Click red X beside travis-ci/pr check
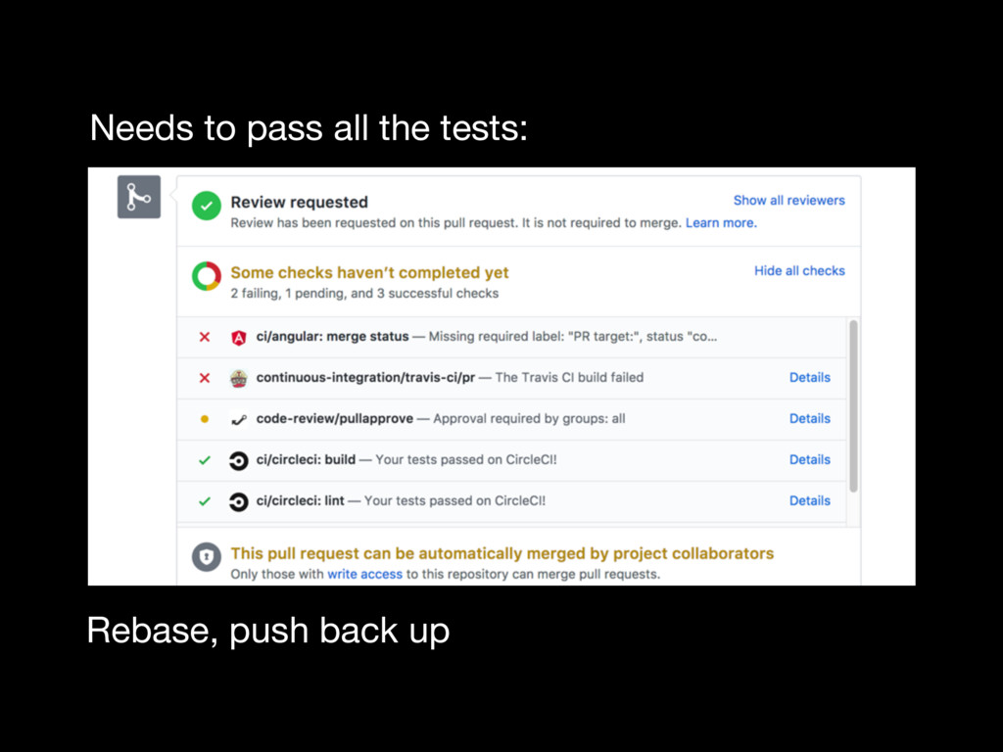Screen dimensions: 1003x752 tap(204, 378)
